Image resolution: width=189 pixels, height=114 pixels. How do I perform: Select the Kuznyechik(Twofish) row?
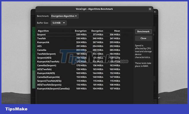pyautogui.click(x=79, y=62)
